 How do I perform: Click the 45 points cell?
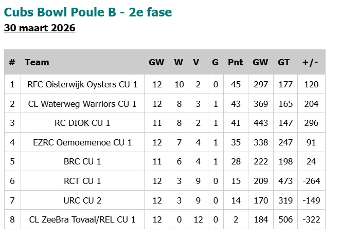[236, 84]
